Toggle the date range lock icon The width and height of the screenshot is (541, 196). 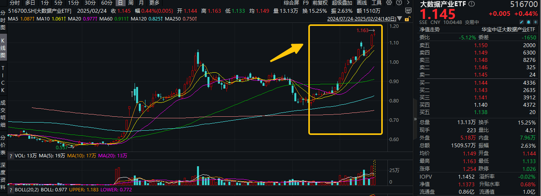pos(408,19)
